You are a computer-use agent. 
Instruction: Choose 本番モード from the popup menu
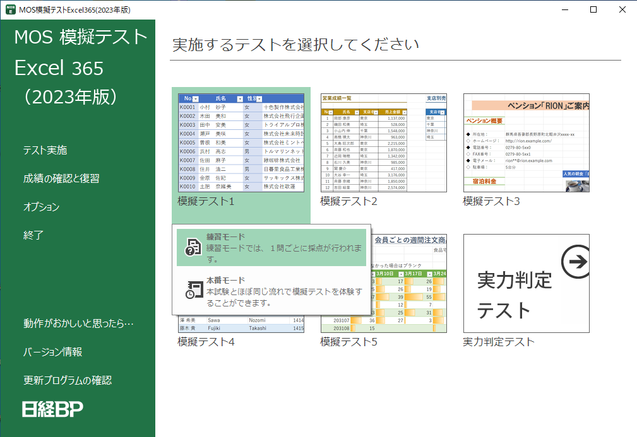(x=271, y=291)
